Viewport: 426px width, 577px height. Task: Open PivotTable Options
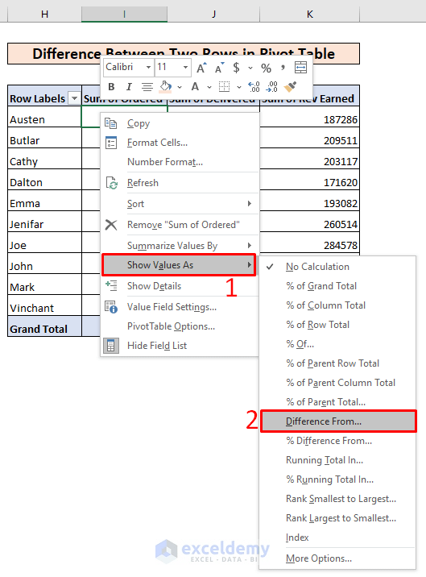(x=180, y=326)
